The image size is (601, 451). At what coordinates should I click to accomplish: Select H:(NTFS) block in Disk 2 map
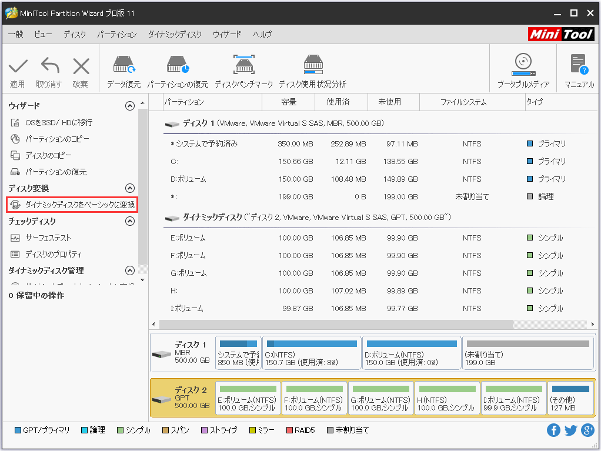pos(448,398)
